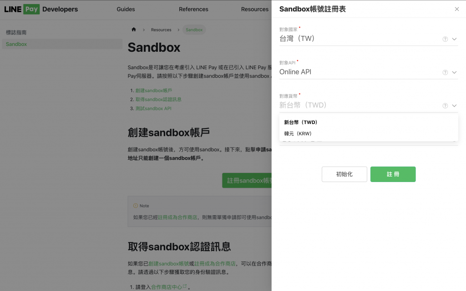Open the References navigation menu
Viewport: 466px width, 291px height.
pos(193,9)
